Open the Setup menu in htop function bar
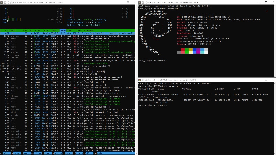Viewport: 276px width, 155px height. [x=16, y=153]
